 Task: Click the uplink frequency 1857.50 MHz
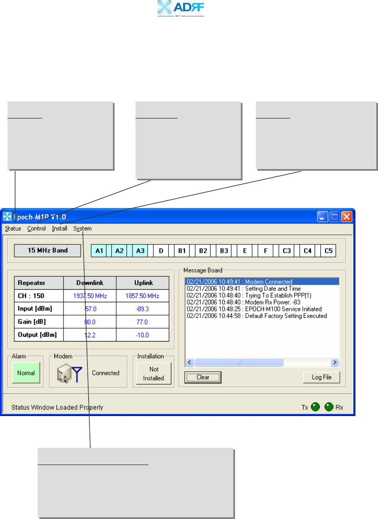coord(143,296)
